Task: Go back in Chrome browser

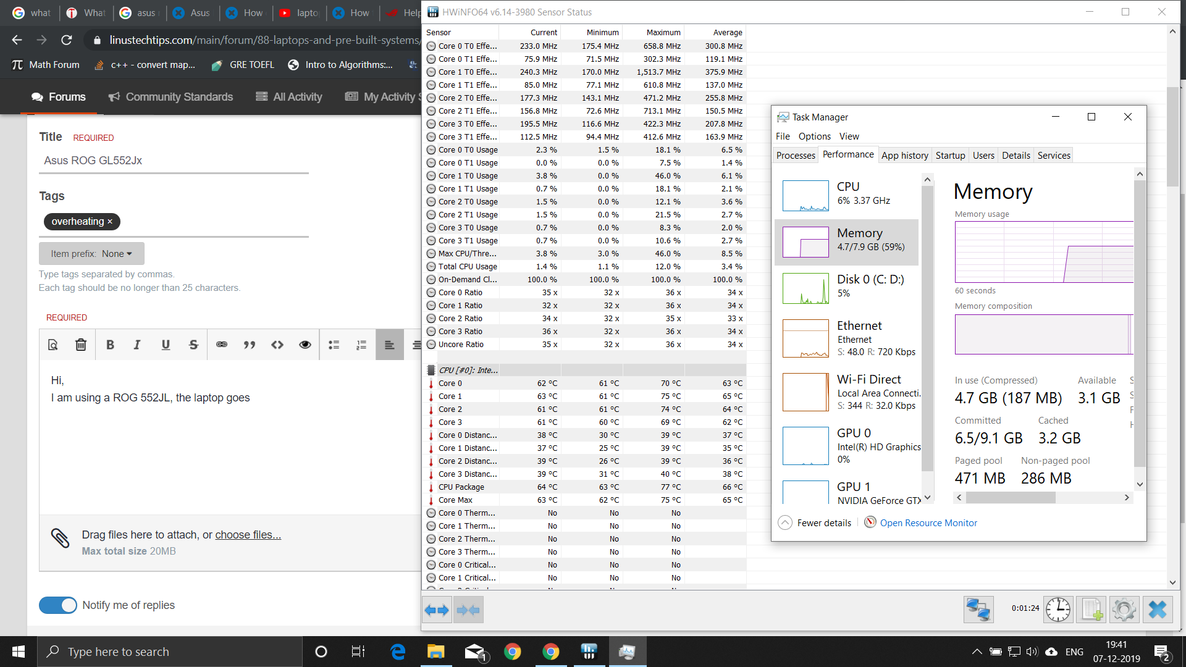Action: (17, 40)
